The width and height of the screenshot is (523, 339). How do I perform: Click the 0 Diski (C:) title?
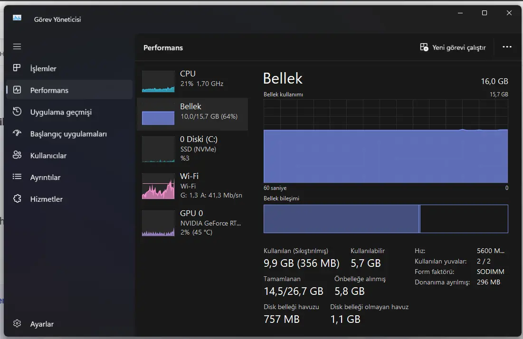(x=199, y=139)
